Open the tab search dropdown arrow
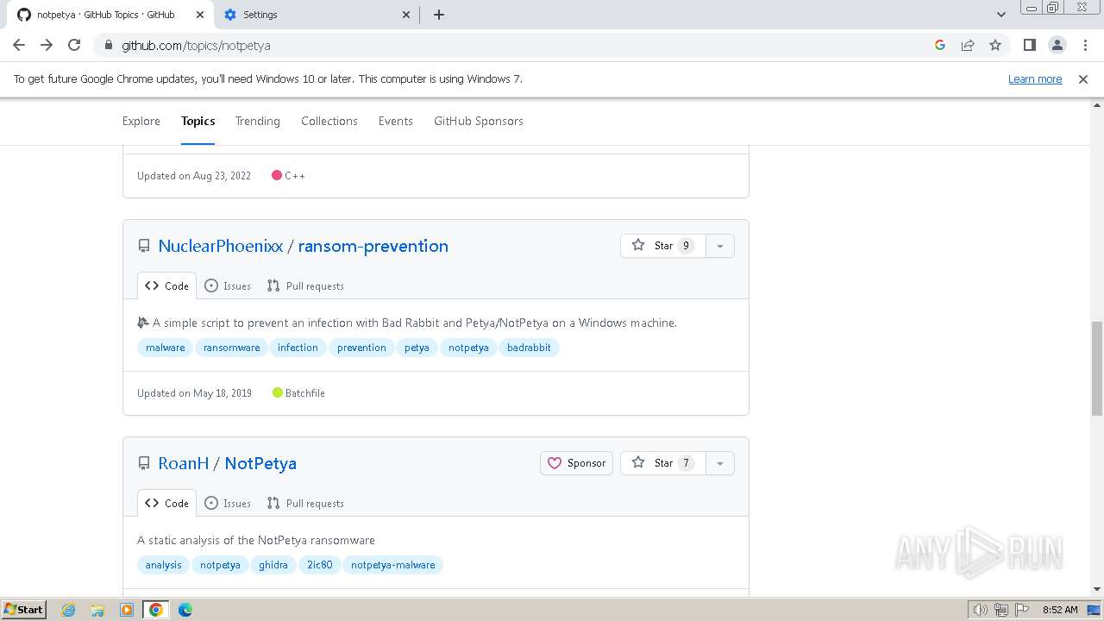Screen dimensions: 1104x621 (x=1001, y=15)
